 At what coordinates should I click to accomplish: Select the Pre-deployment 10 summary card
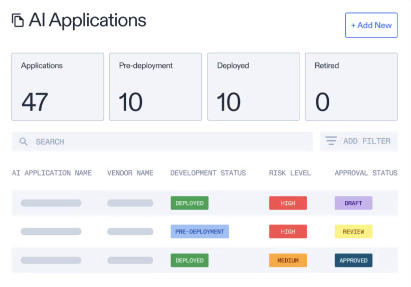[x=155, y=87]
